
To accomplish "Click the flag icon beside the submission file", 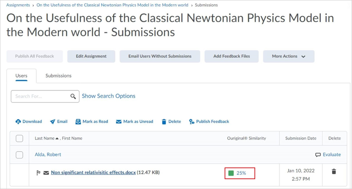I will (x=38, y=173).
